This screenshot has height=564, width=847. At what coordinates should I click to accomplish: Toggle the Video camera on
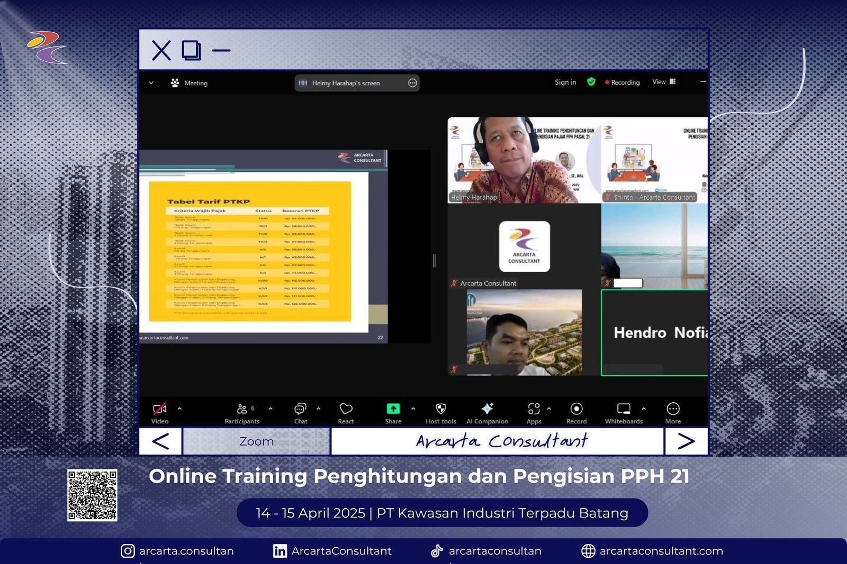(x=159, y=409)
